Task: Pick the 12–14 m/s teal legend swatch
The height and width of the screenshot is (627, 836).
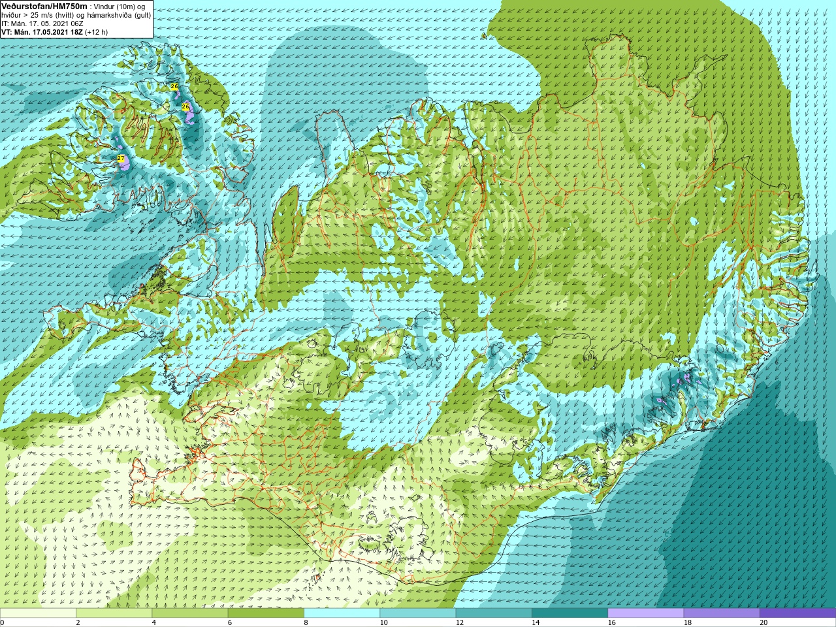Action: click(494, 613)
